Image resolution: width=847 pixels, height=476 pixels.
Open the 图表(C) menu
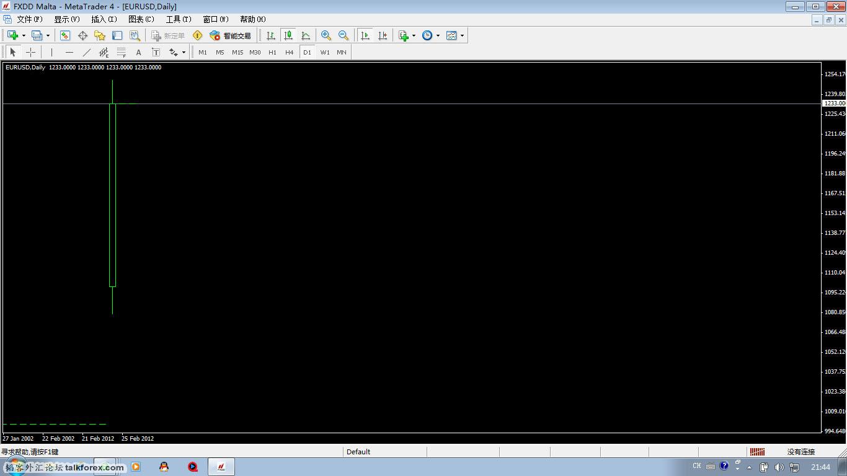pyautogui.click(x=141, y=19)
